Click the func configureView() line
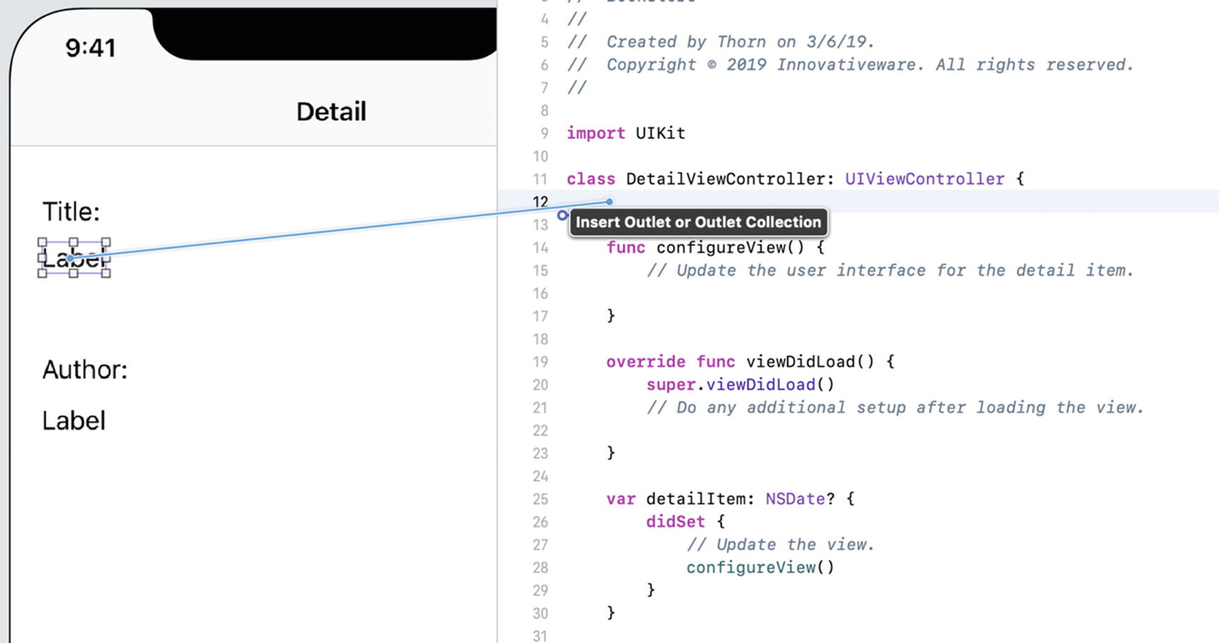The height and width of the screenshot is (643, 1219). 715,247
